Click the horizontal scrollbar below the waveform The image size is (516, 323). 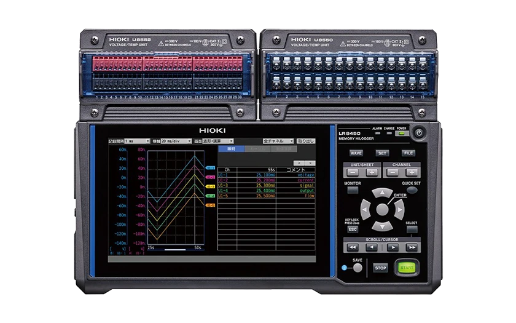coord(175,250)
